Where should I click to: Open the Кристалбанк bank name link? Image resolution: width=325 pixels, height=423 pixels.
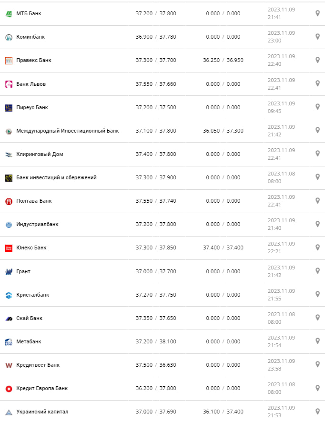(32, 295)
